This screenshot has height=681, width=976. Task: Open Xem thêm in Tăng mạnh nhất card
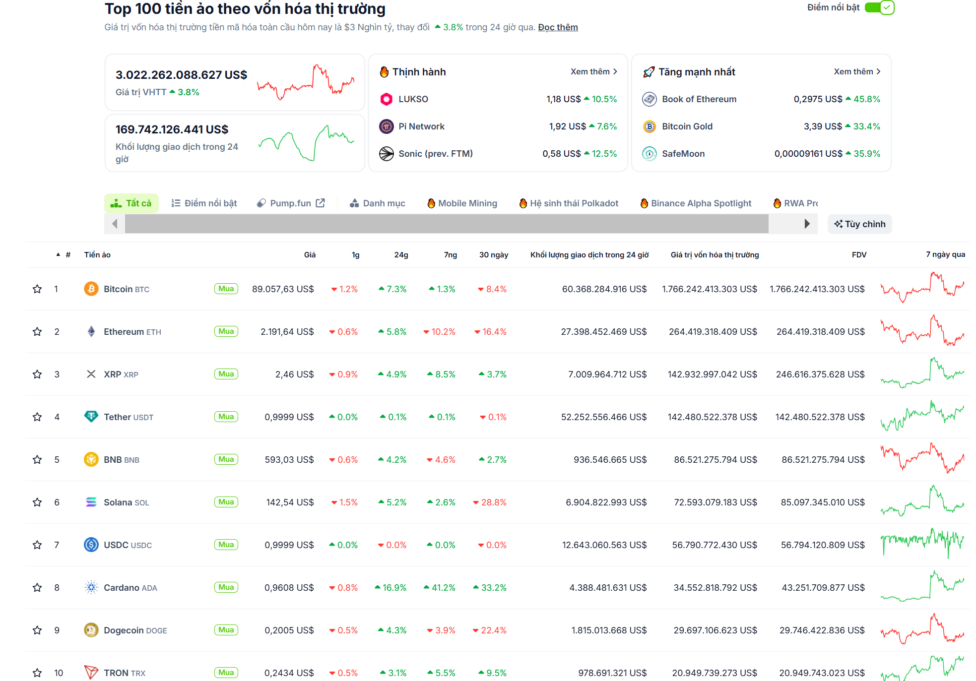pos(857,71)
